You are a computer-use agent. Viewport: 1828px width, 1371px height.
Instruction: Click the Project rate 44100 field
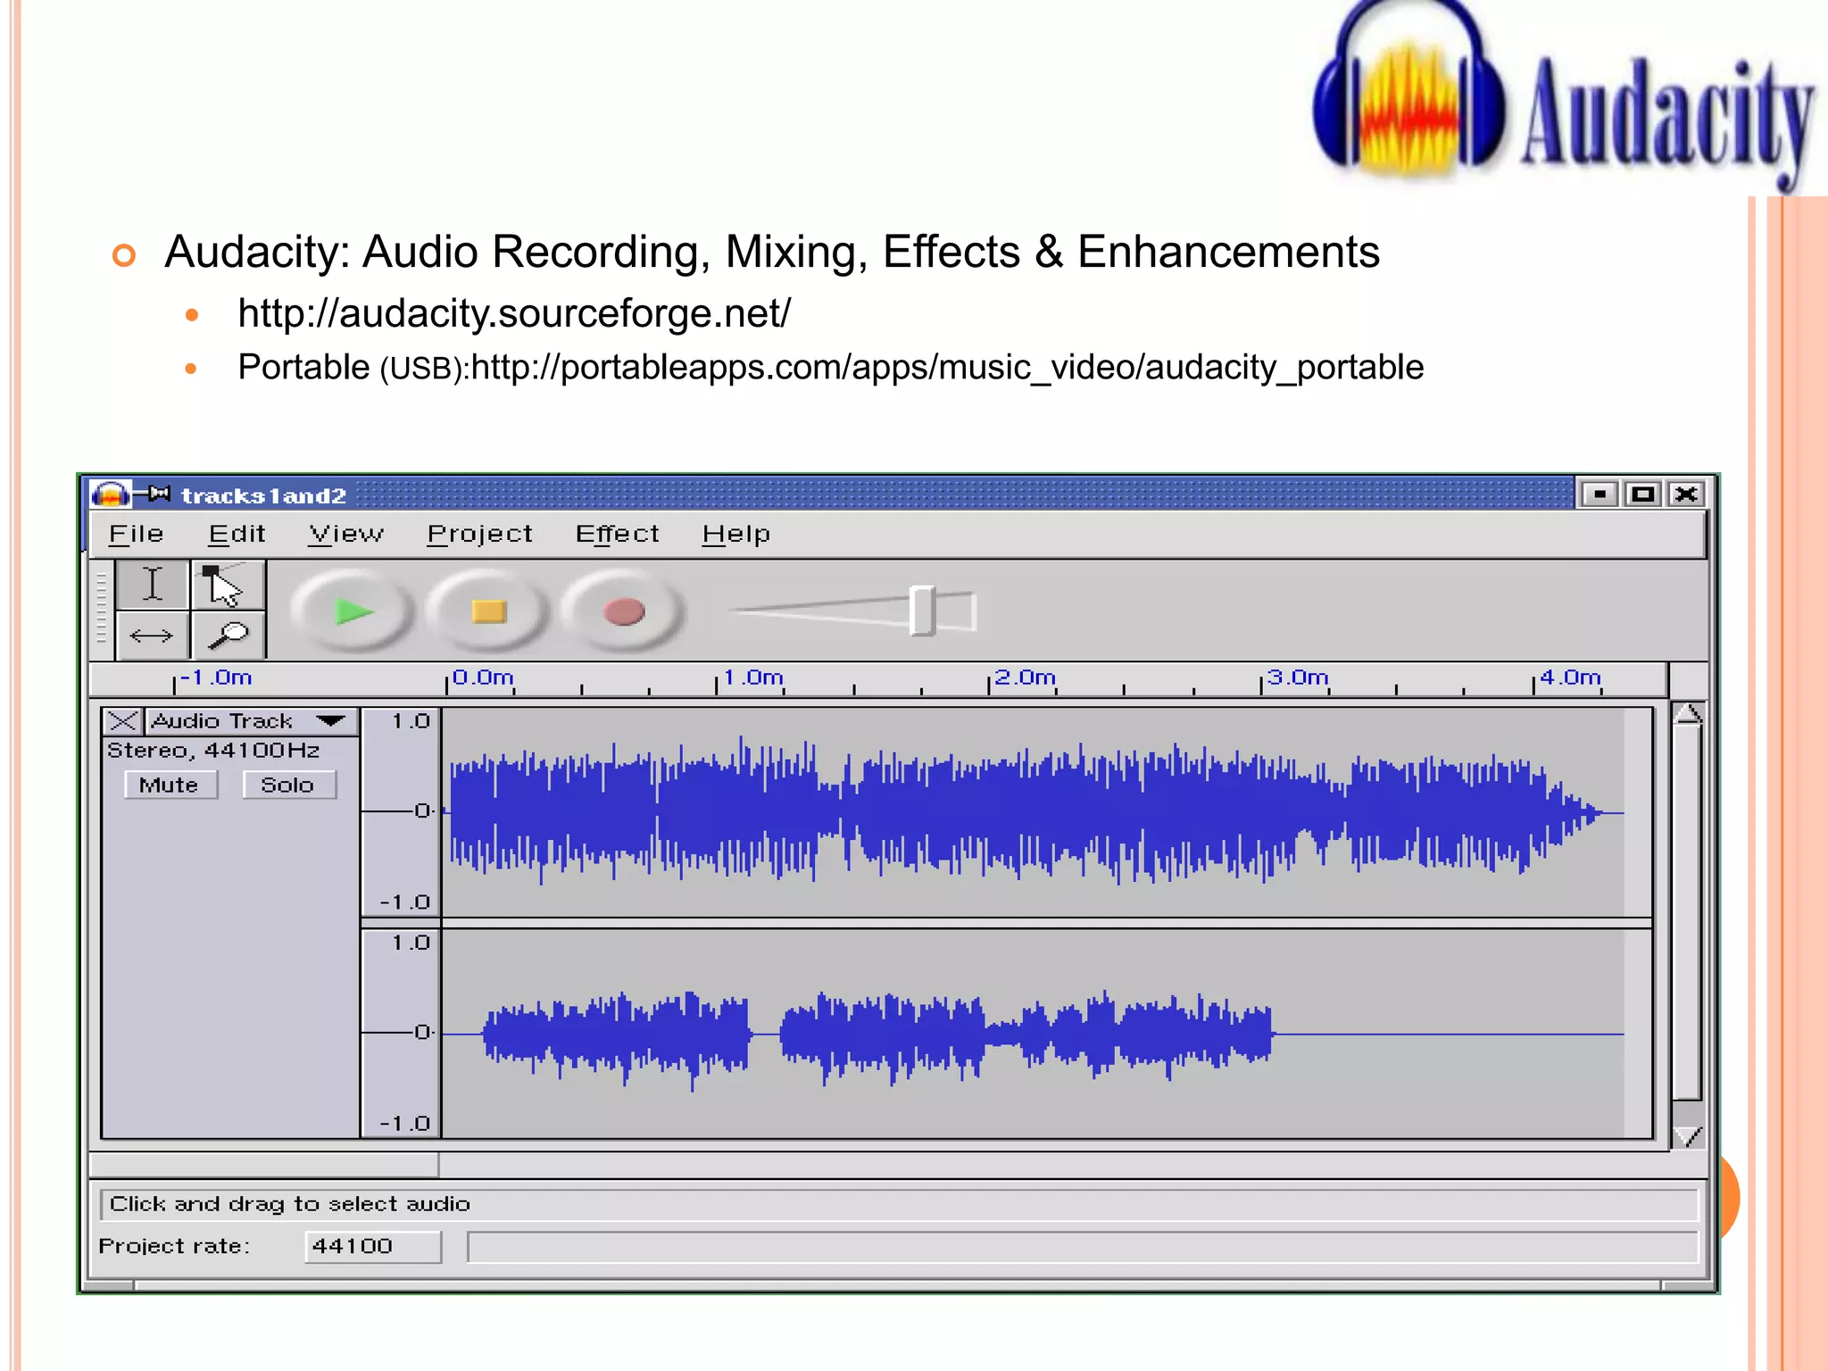[x=373, y=1247]
